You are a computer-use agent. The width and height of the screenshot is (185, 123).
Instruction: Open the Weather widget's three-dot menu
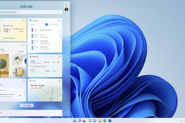coord(24,21)
